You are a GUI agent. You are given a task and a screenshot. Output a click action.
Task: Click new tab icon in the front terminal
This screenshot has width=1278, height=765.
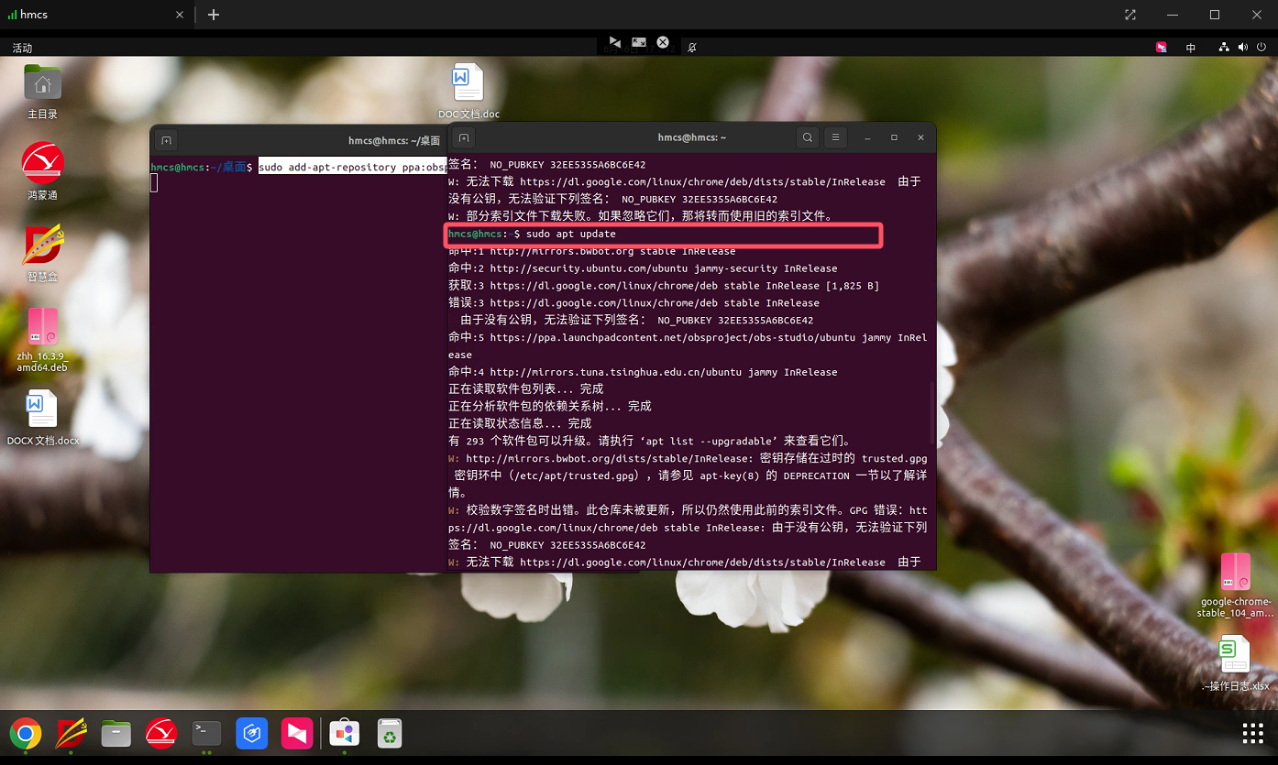click(x=464, y=138)
